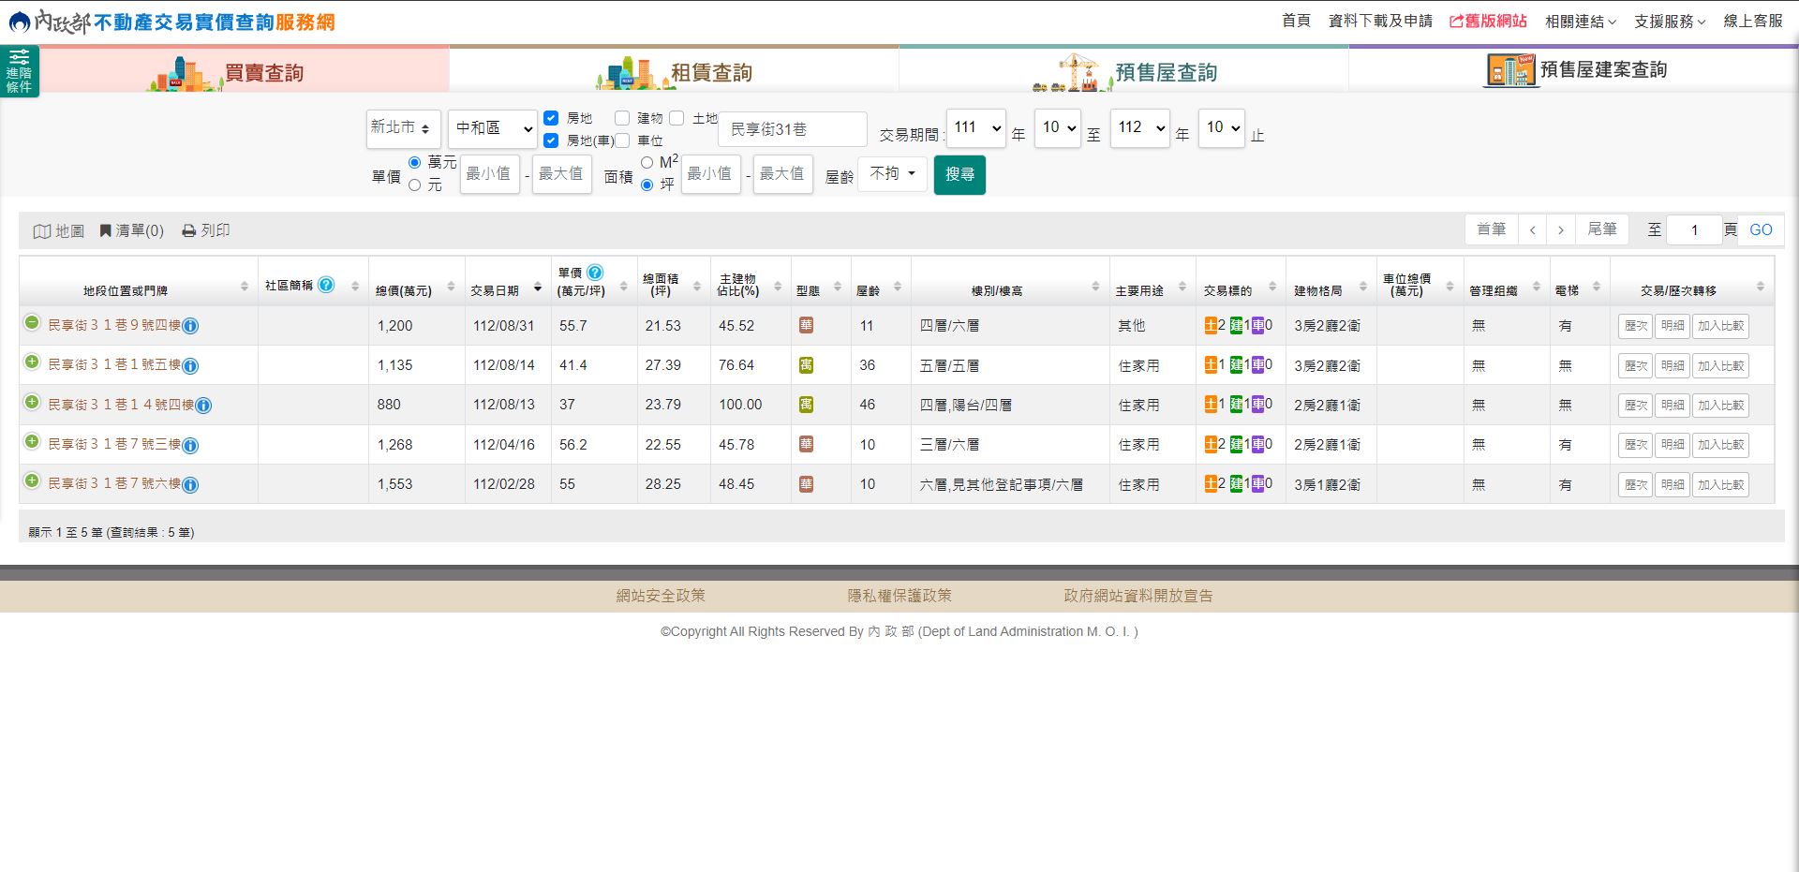Open the bookmarked list 清單(0)
The image size is (1799, 872).
point(131,230)
